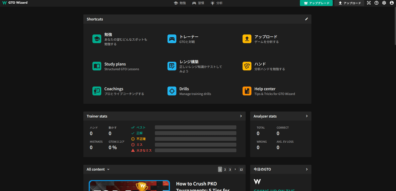Open the account profile icon
The height and width of the screenshot is (191, 396).
(391, 3)
